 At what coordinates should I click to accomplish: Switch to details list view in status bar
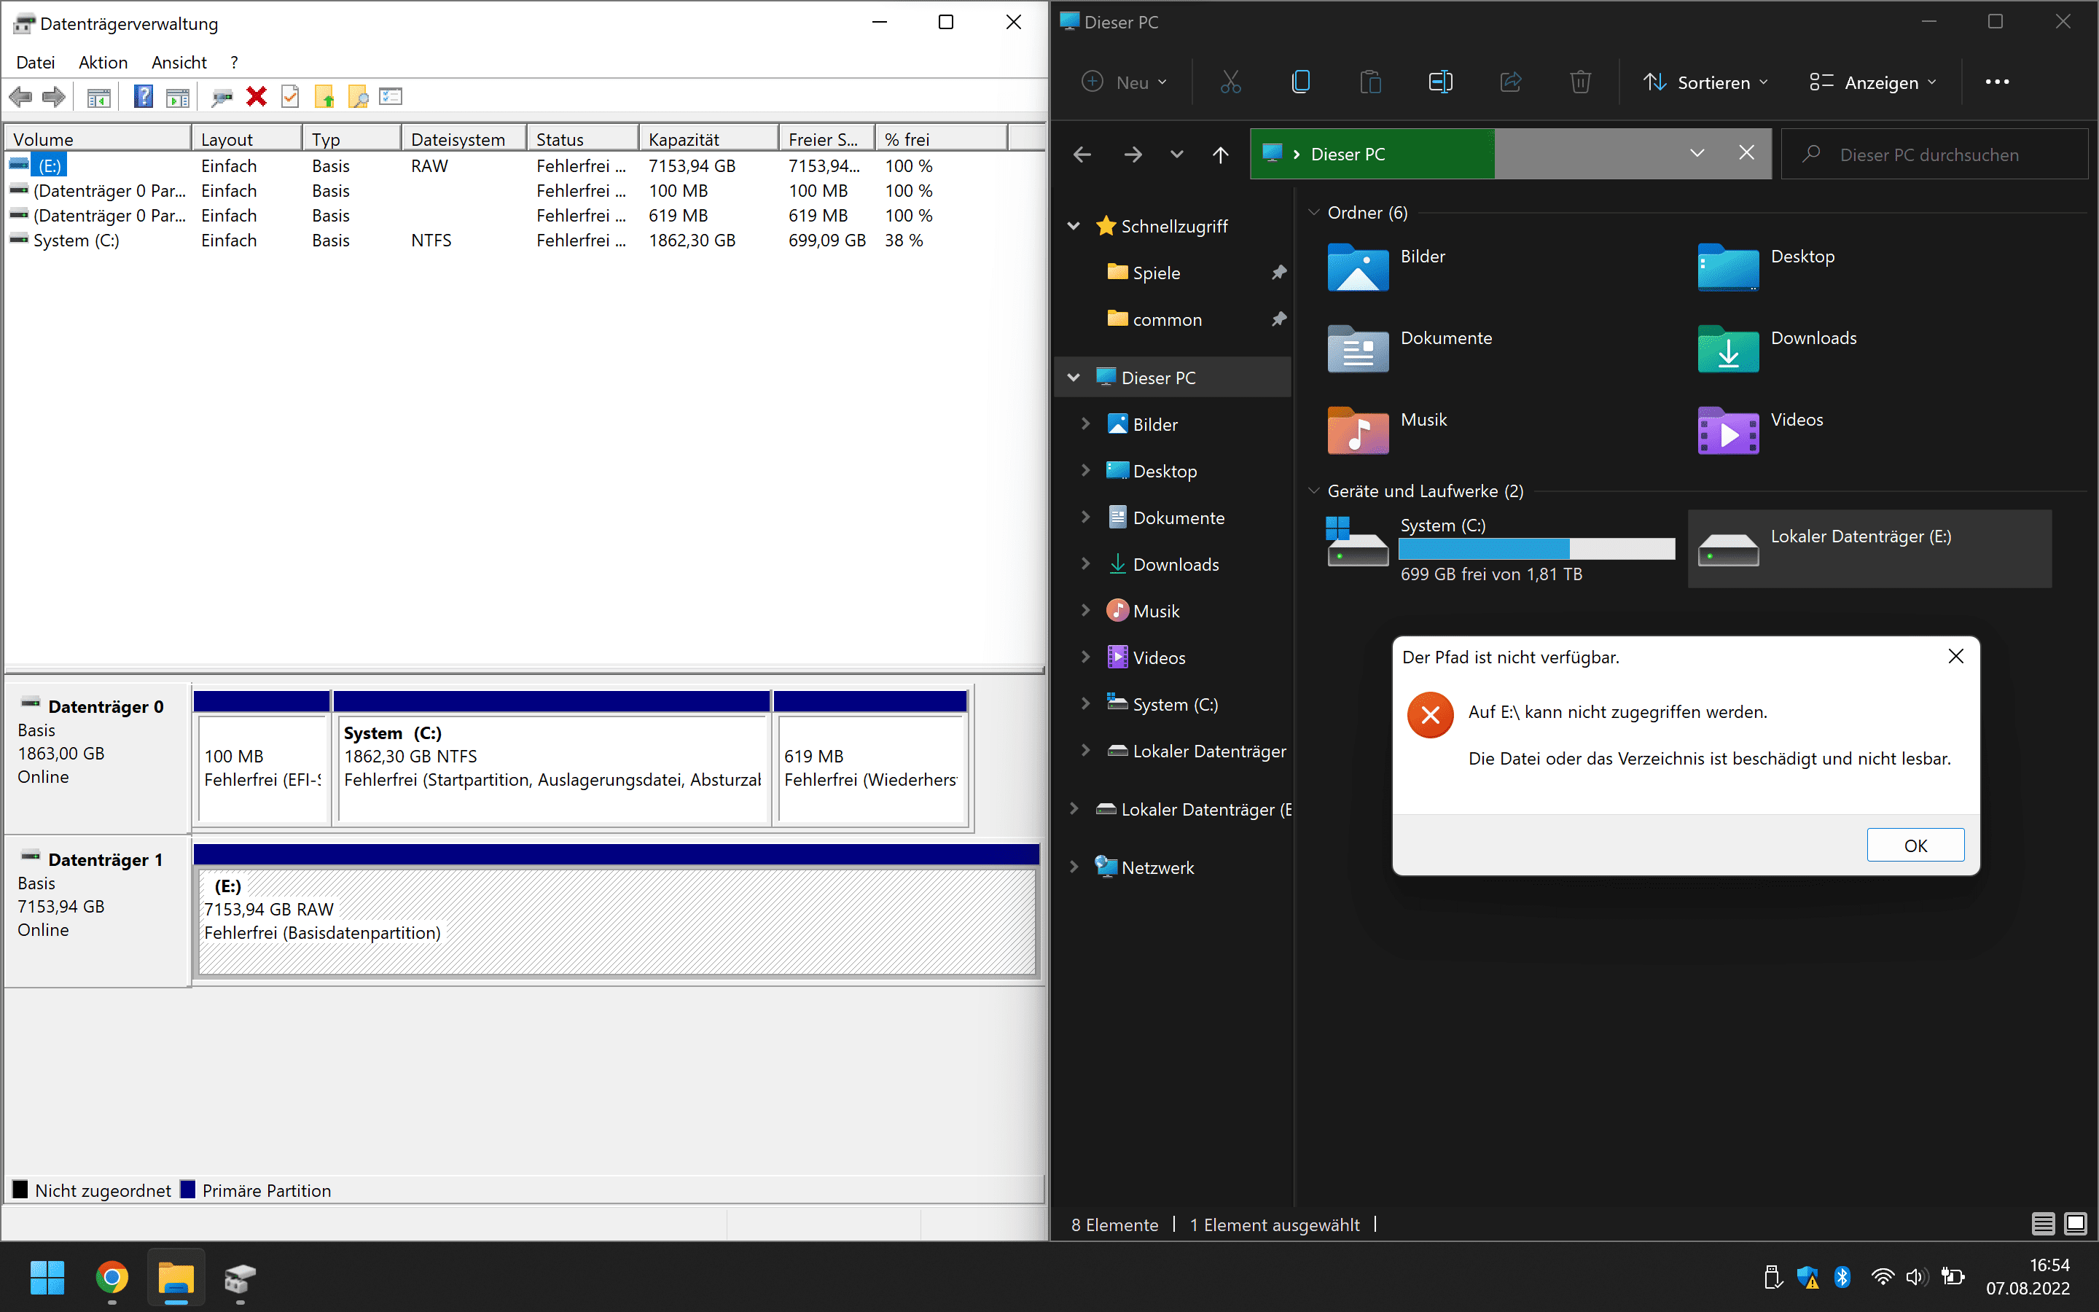coord(2043,1224)
